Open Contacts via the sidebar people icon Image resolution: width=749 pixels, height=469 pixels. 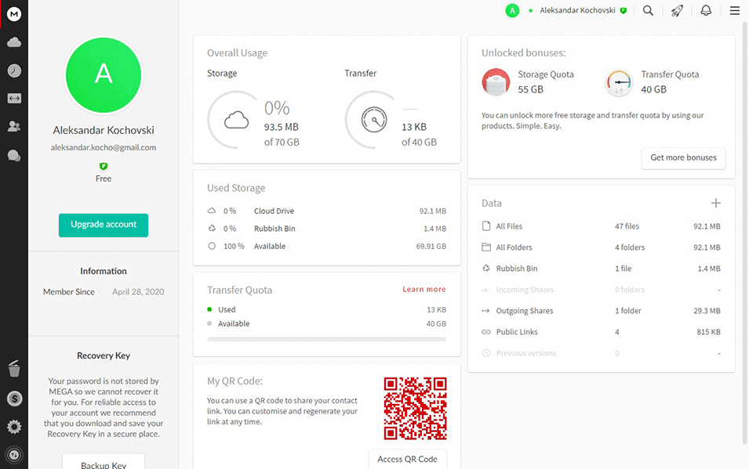tap(13, 126)
